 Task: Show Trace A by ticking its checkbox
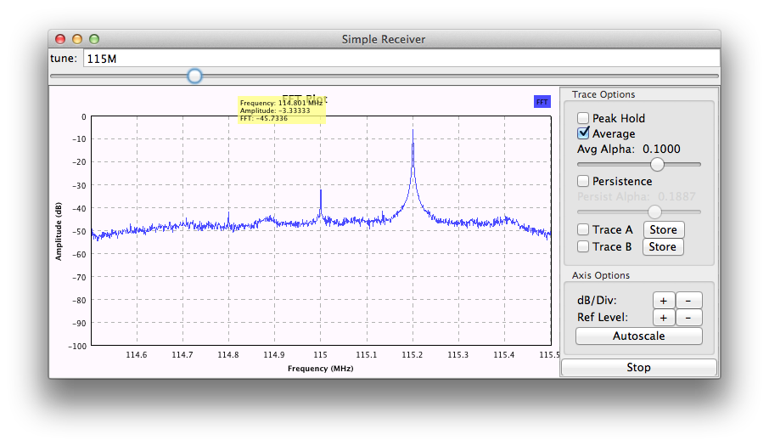[x=583, y=229]
